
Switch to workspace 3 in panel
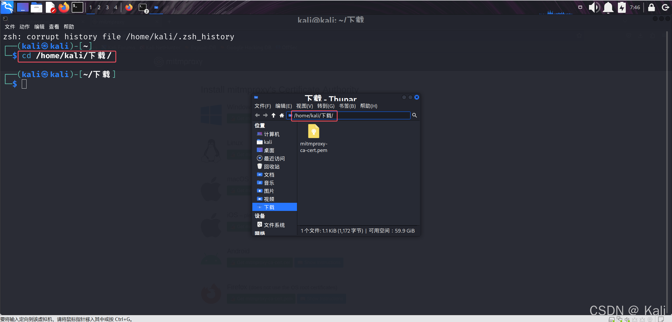tap(107, 7)
